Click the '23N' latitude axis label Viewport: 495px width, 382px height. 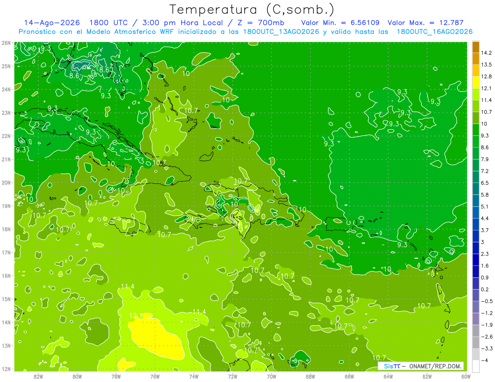(6, 112)
